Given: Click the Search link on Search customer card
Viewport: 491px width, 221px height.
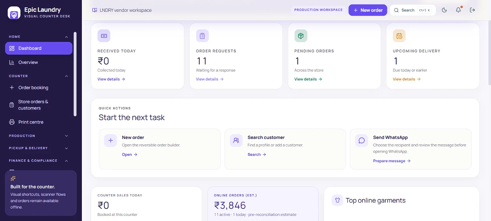Looking at the screenshot, I should click(257, 155).
